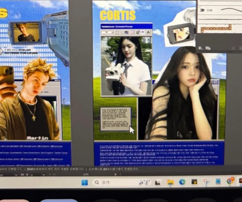Go to the next artboard
Screen dimensions: 242x202
tap(50, 175)
